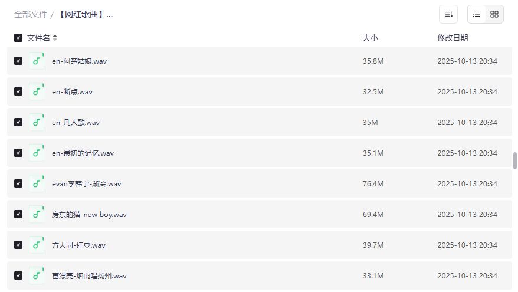This screenshot has width=518, height=292.
Task: Click the 大小 column header
Action: coord(370,38)
